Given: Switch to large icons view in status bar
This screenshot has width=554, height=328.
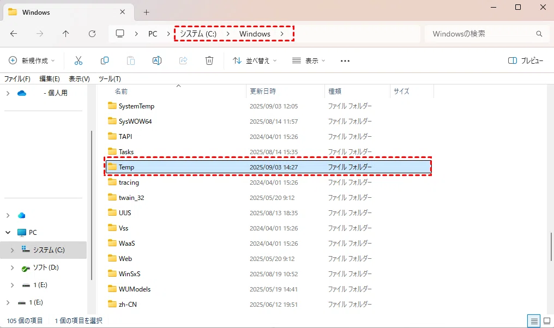Looking at the screenshot, I should point(546,321).
